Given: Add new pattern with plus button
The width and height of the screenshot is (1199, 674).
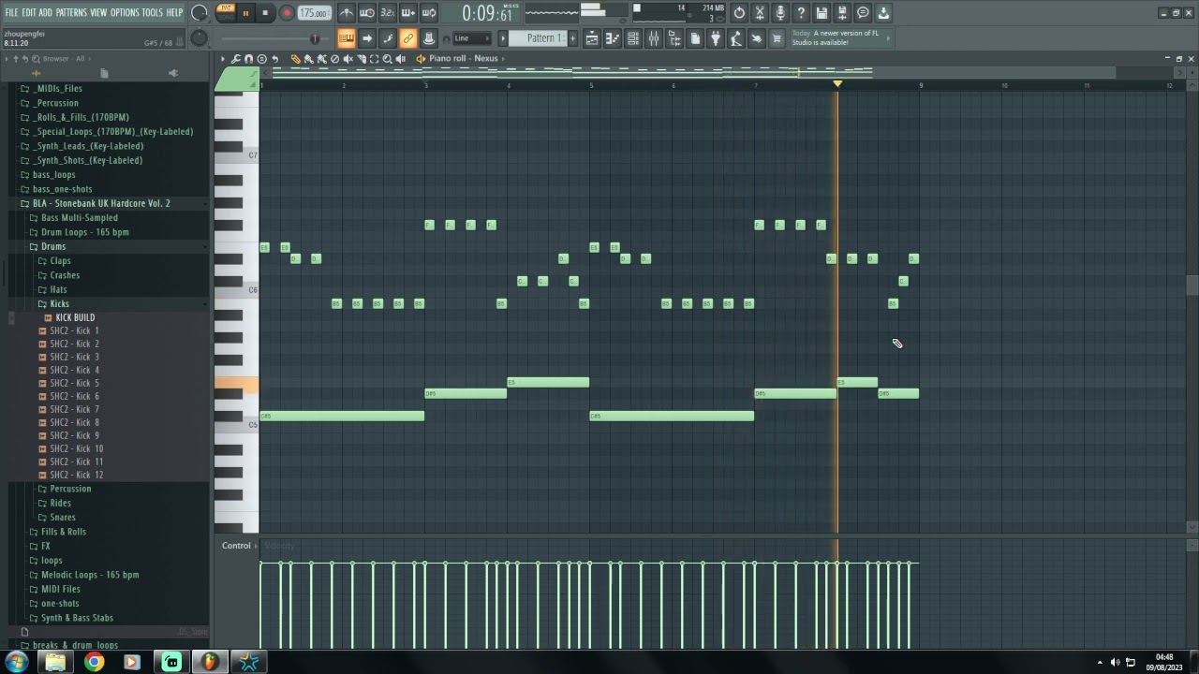Looking at the screenshot, I should 573,38.
